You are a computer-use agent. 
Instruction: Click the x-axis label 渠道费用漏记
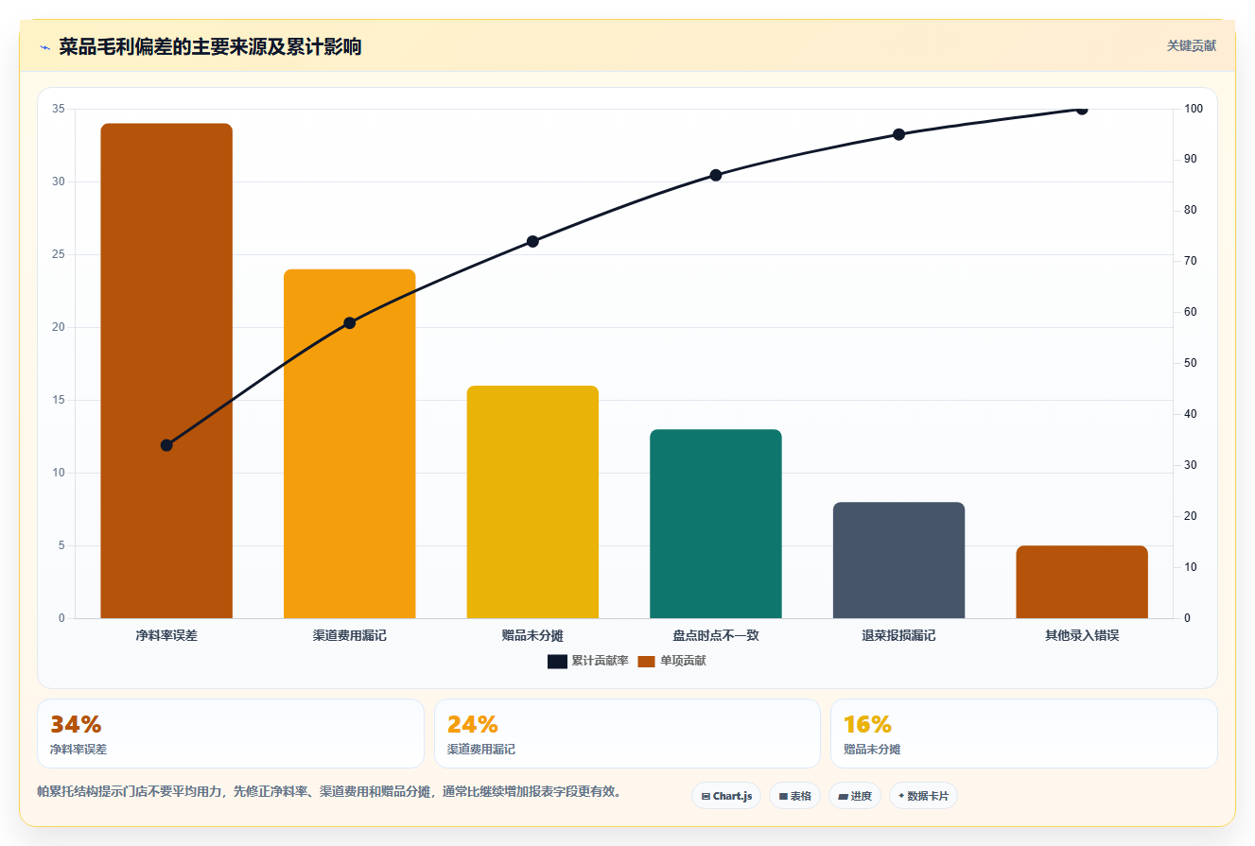tap(350, 635)
